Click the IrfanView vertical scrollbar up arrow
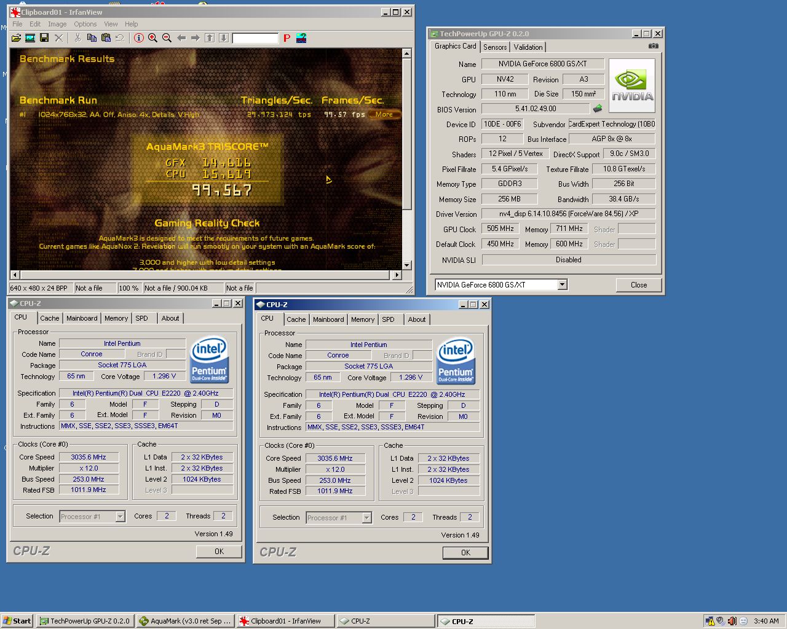The image size is (787, 629). click(x=406, y=53)
